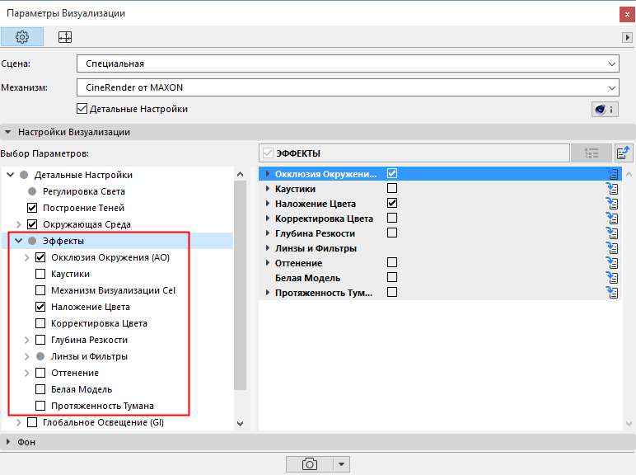Click transfer icon on Глубина Резкости row
636x475 pixels.
click(x=612, y=233)
